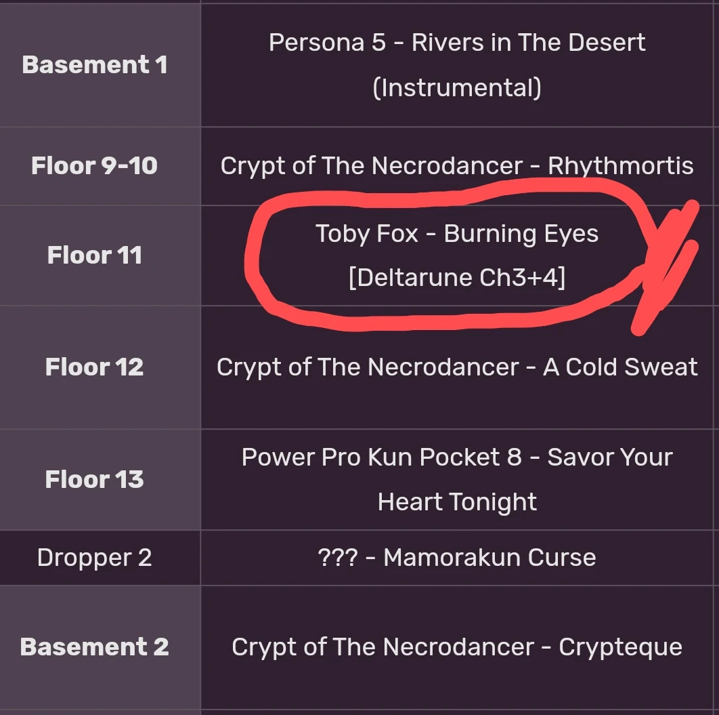Viewport: 719px width, 715px height.
Task: Click the word (Instrumental) under Persona 5
Action: tap(457, 87)
